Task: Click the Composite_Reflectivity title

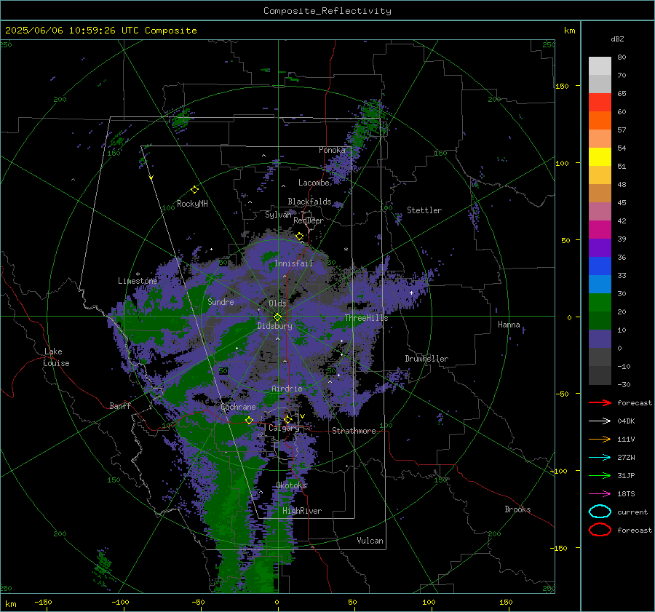Action: [327, 11]
